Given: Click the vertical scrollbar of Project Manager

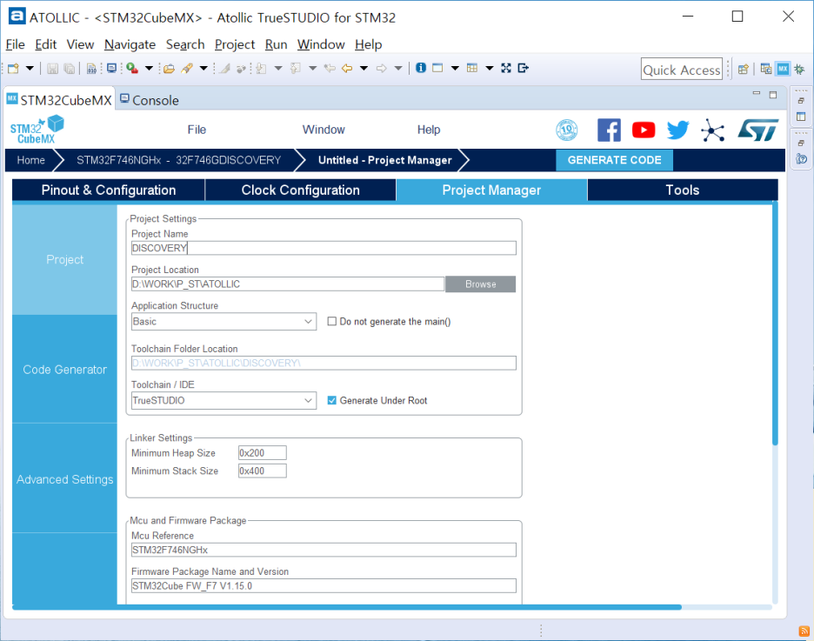Looking at the screenshot, I should point(775,324).
